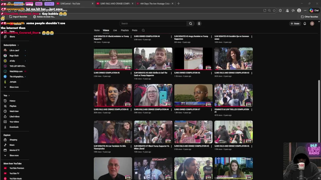The width and height of the screenshot is (321, 180).
Task: Open Life in Jars? subscription
Action: point(14,50)
